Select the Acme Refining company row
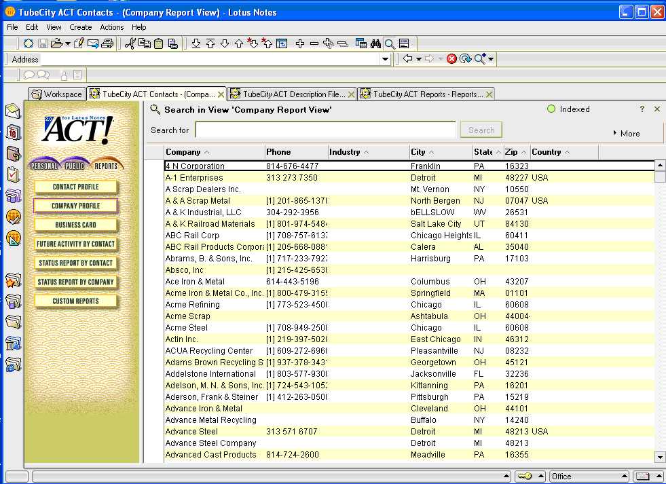The width and height of the screenshot is (666, 484). coord(409,304)
